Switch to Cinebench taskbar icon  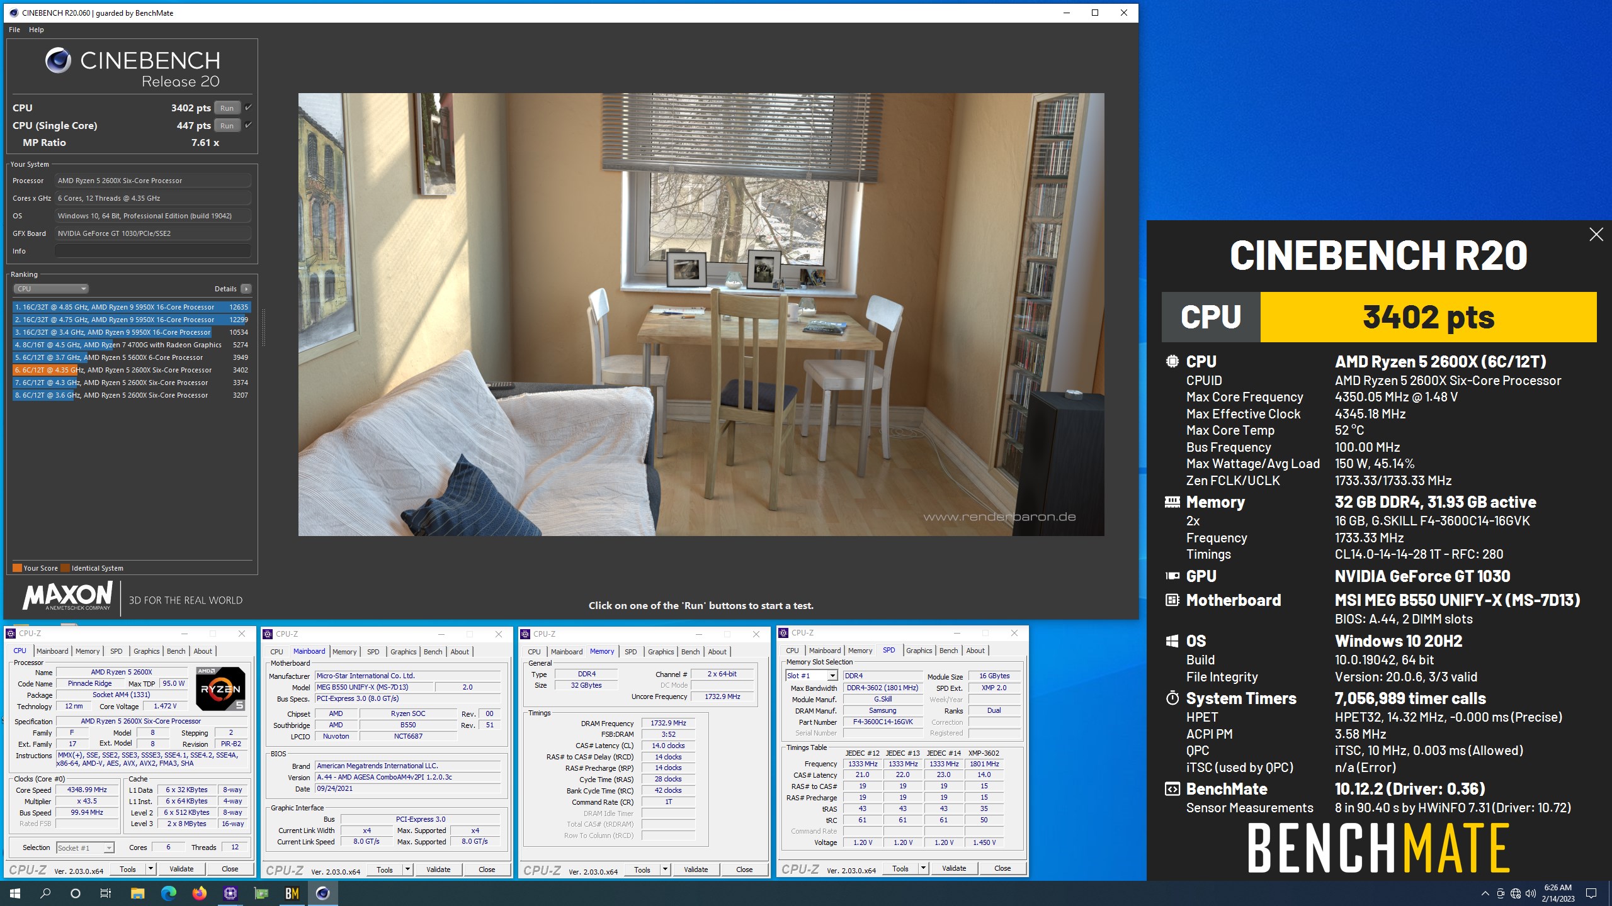tap(322, 893)
